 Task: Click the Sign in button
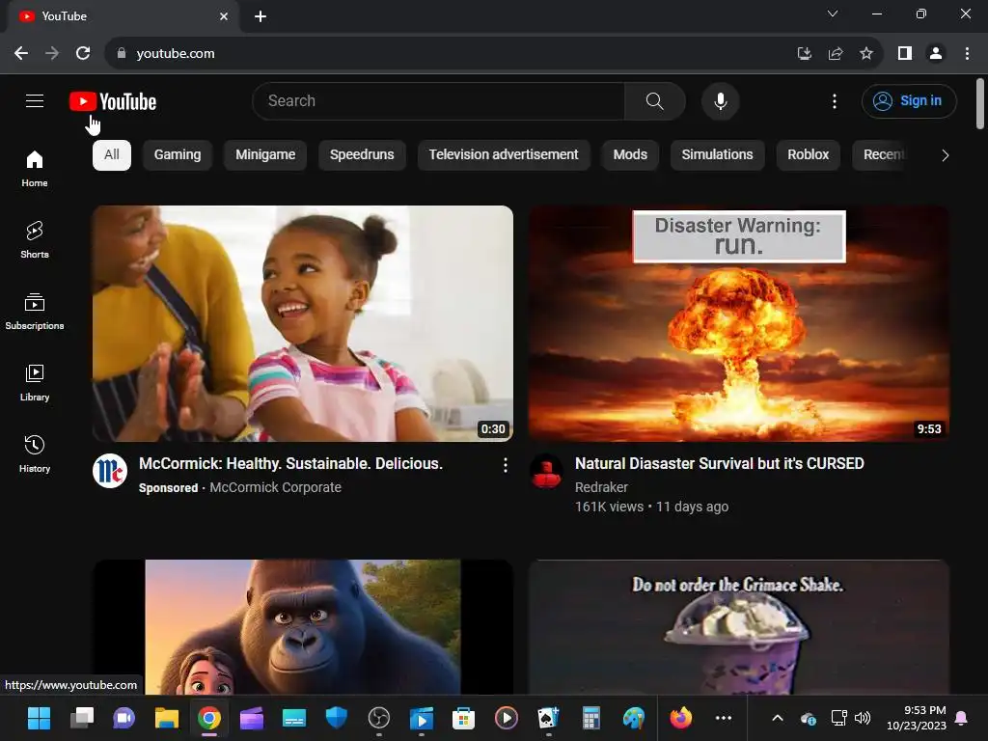(909, 100)
